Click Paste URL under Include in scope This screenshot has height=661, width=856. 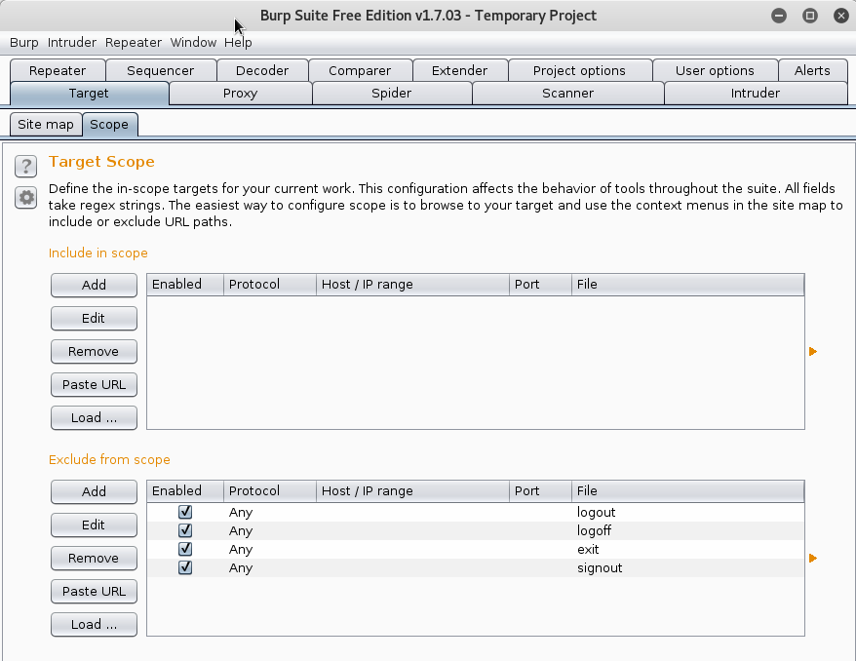94,385
